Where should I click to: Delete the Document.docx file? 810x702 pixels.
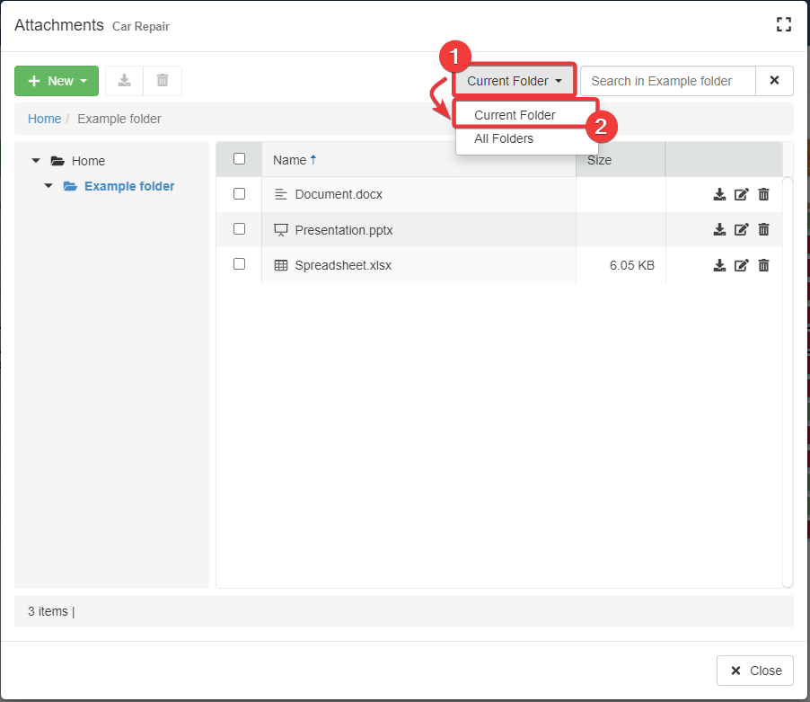point(763,194)
